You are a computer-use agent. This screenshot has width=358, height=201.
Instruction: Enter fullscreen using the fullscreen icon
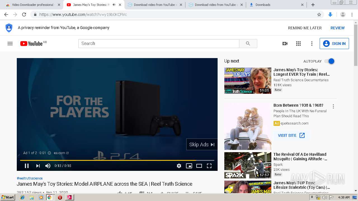tap(209, 166)
